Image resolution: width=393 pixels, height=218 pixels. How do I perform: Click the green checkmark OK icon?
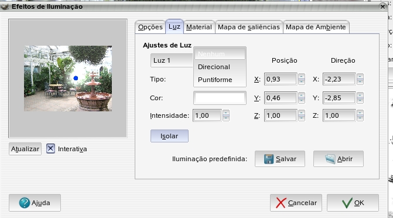pos(347,203)
